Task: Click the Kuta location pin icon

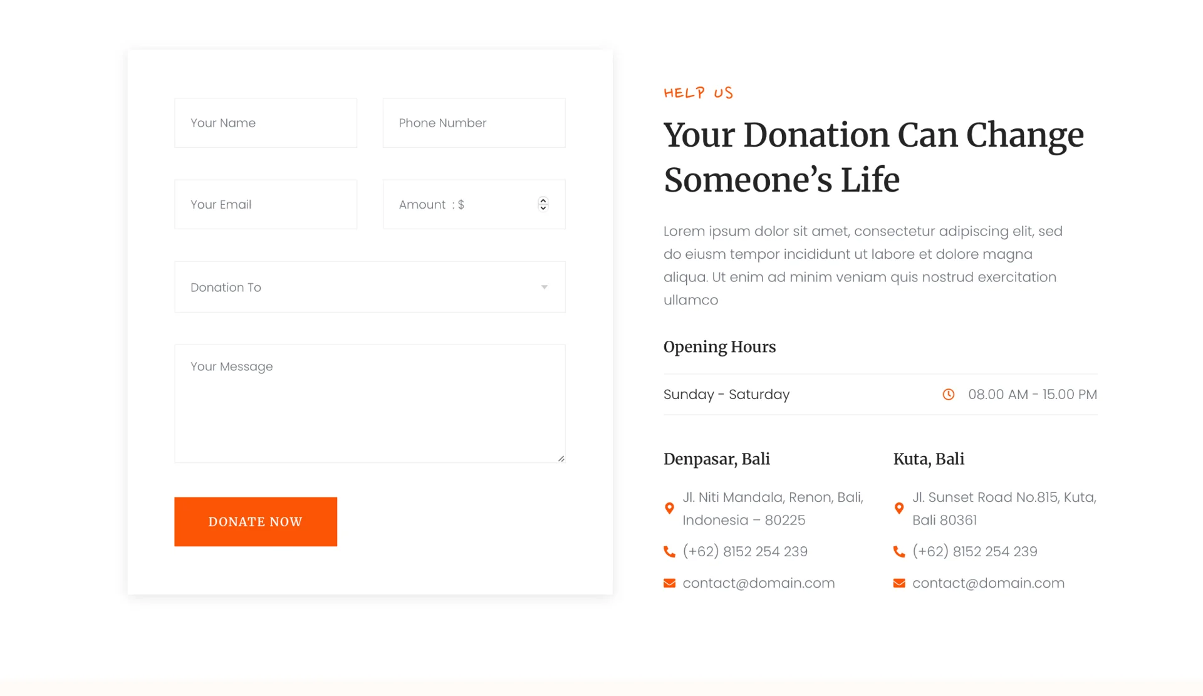Action: point(899,508)
